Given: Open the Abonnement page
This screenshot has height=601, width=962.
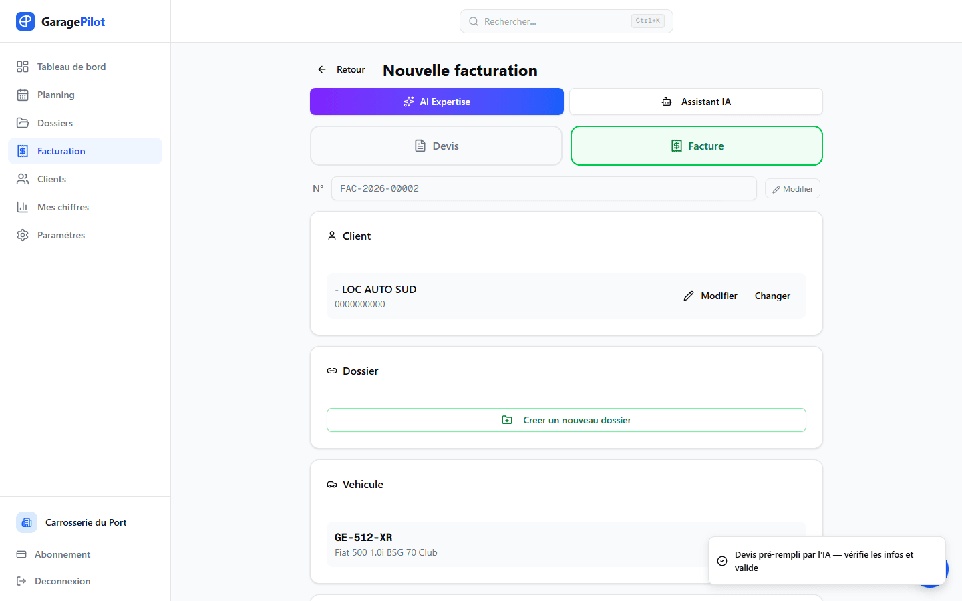Looking at the screenshot, I should tap(85, 554).
